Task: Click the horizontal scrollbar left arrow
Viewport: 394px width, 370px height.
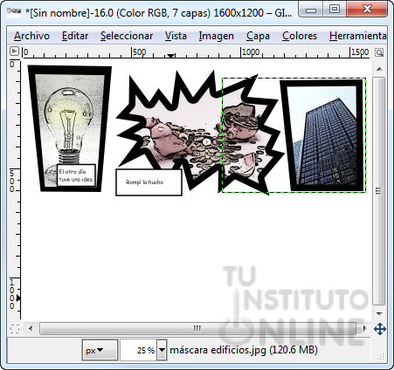Action: (31, 329)
